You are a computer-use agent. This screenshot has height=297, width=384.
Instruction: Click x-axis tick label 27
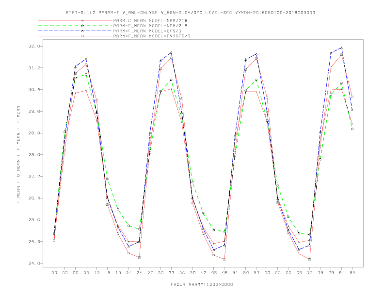(x=150, y=273)
